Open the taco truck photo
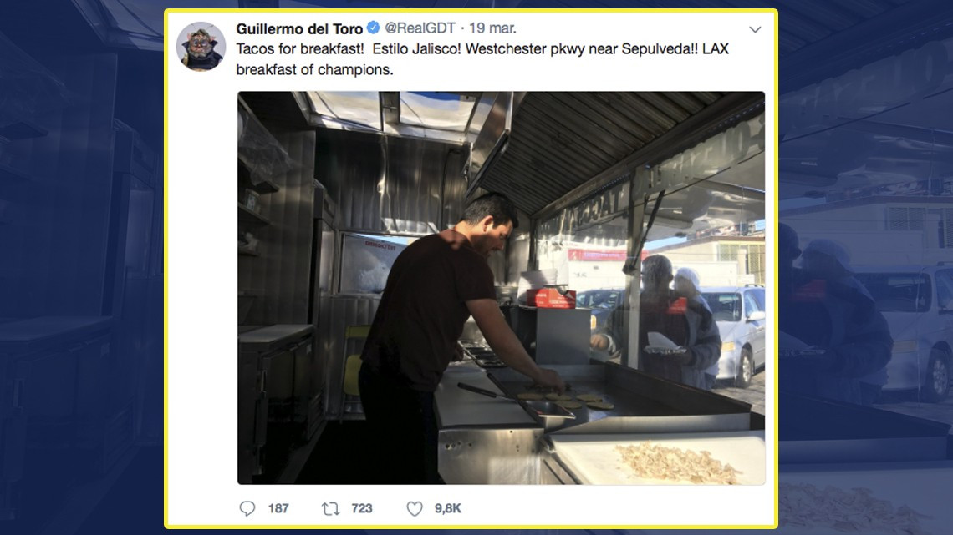953x535 pixels. click(x=500, y=288)
